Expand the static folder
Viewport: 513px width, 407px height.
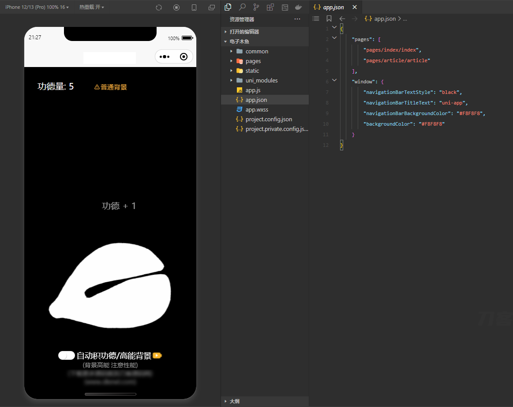click(265, 71)
